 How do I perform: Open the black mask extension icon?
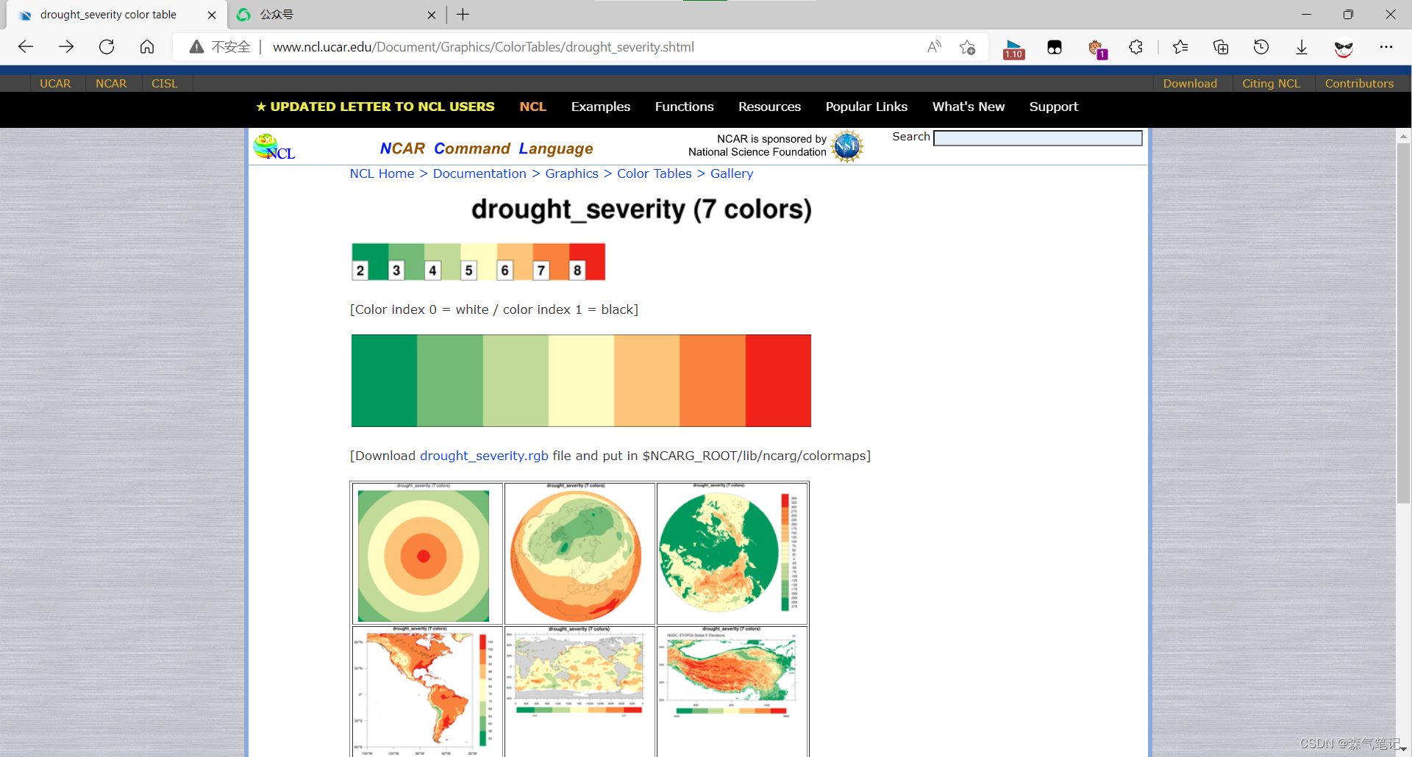[1055, 48]
